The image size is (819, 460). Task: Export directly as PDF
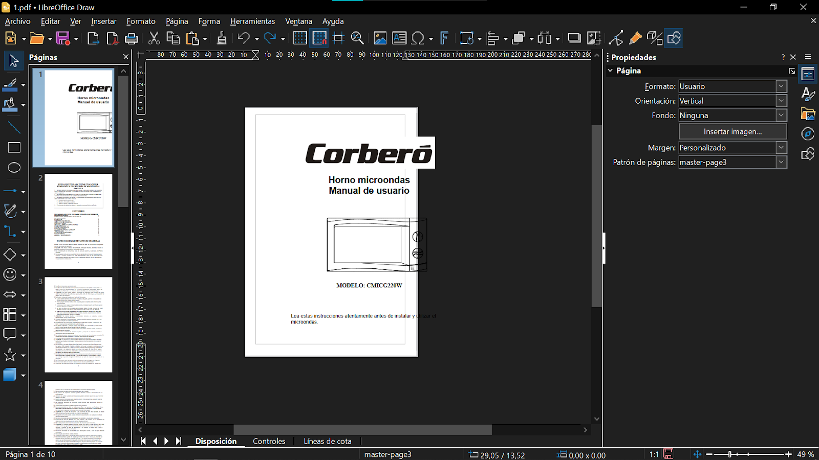pos(112,38)
